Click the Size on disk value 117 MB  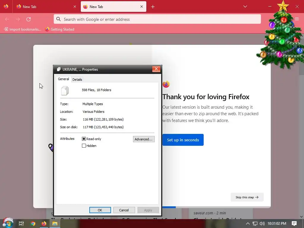pos(103,127)
